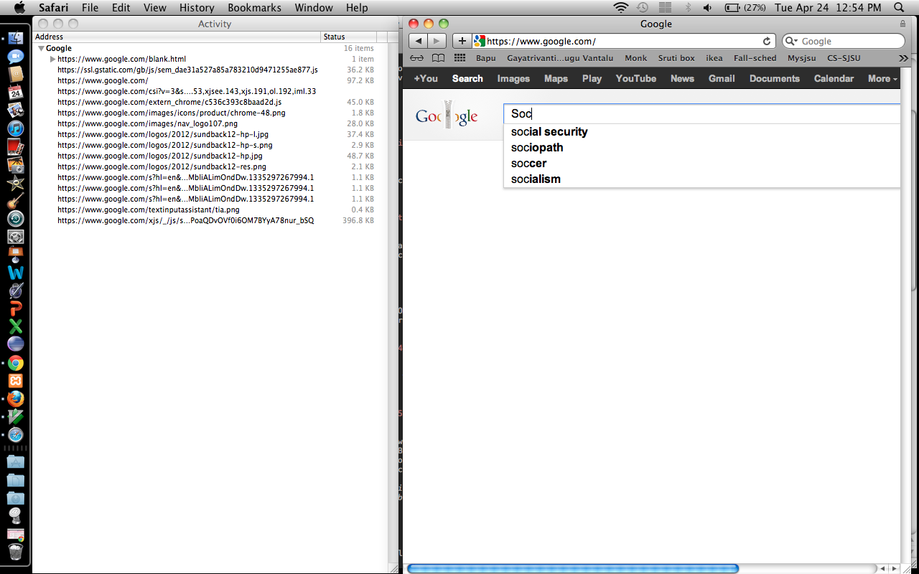This screenshot has height=574, width=919.
Task: Open the Safari compass icon in Dock
Action: click(x=16, y=435)
